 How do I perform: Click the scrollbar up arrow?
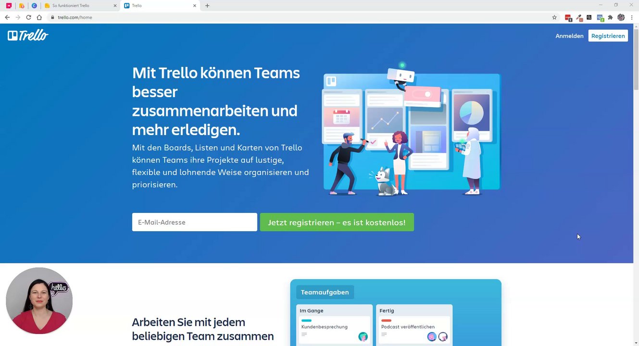coord(636,26)
